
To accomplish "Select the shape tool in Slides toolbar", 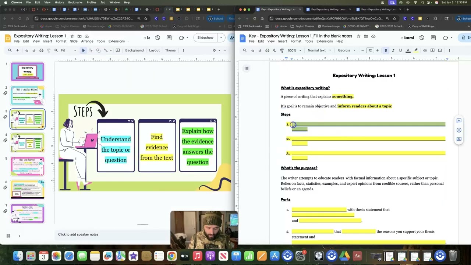I will tap(98, 50).
